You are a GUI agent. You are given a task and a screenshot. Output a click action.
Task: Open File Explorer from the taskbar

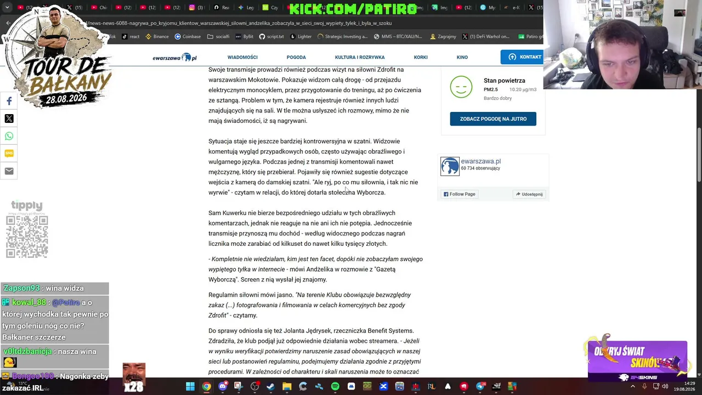286,387
